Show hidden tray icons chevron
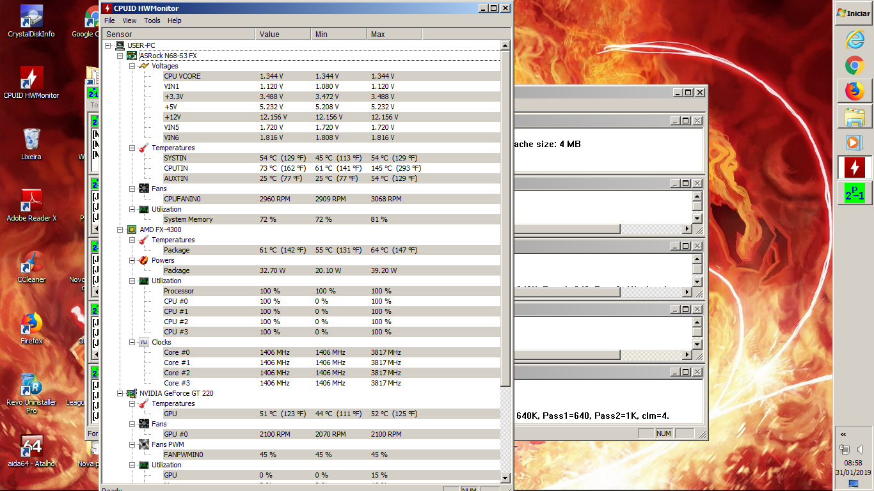 pos(843,434)
